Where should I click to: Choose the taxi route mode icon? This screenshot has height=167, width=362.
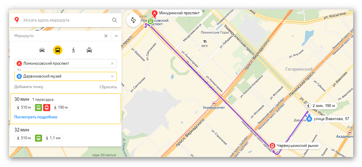click(x=89, y=50)
